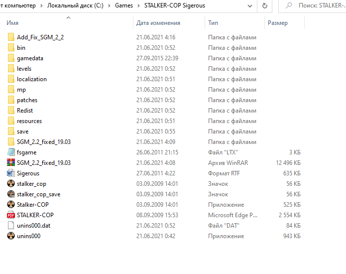346x274 pixels.
Task: Sort by the Размер column header
Action: click(x=278, y=23)
